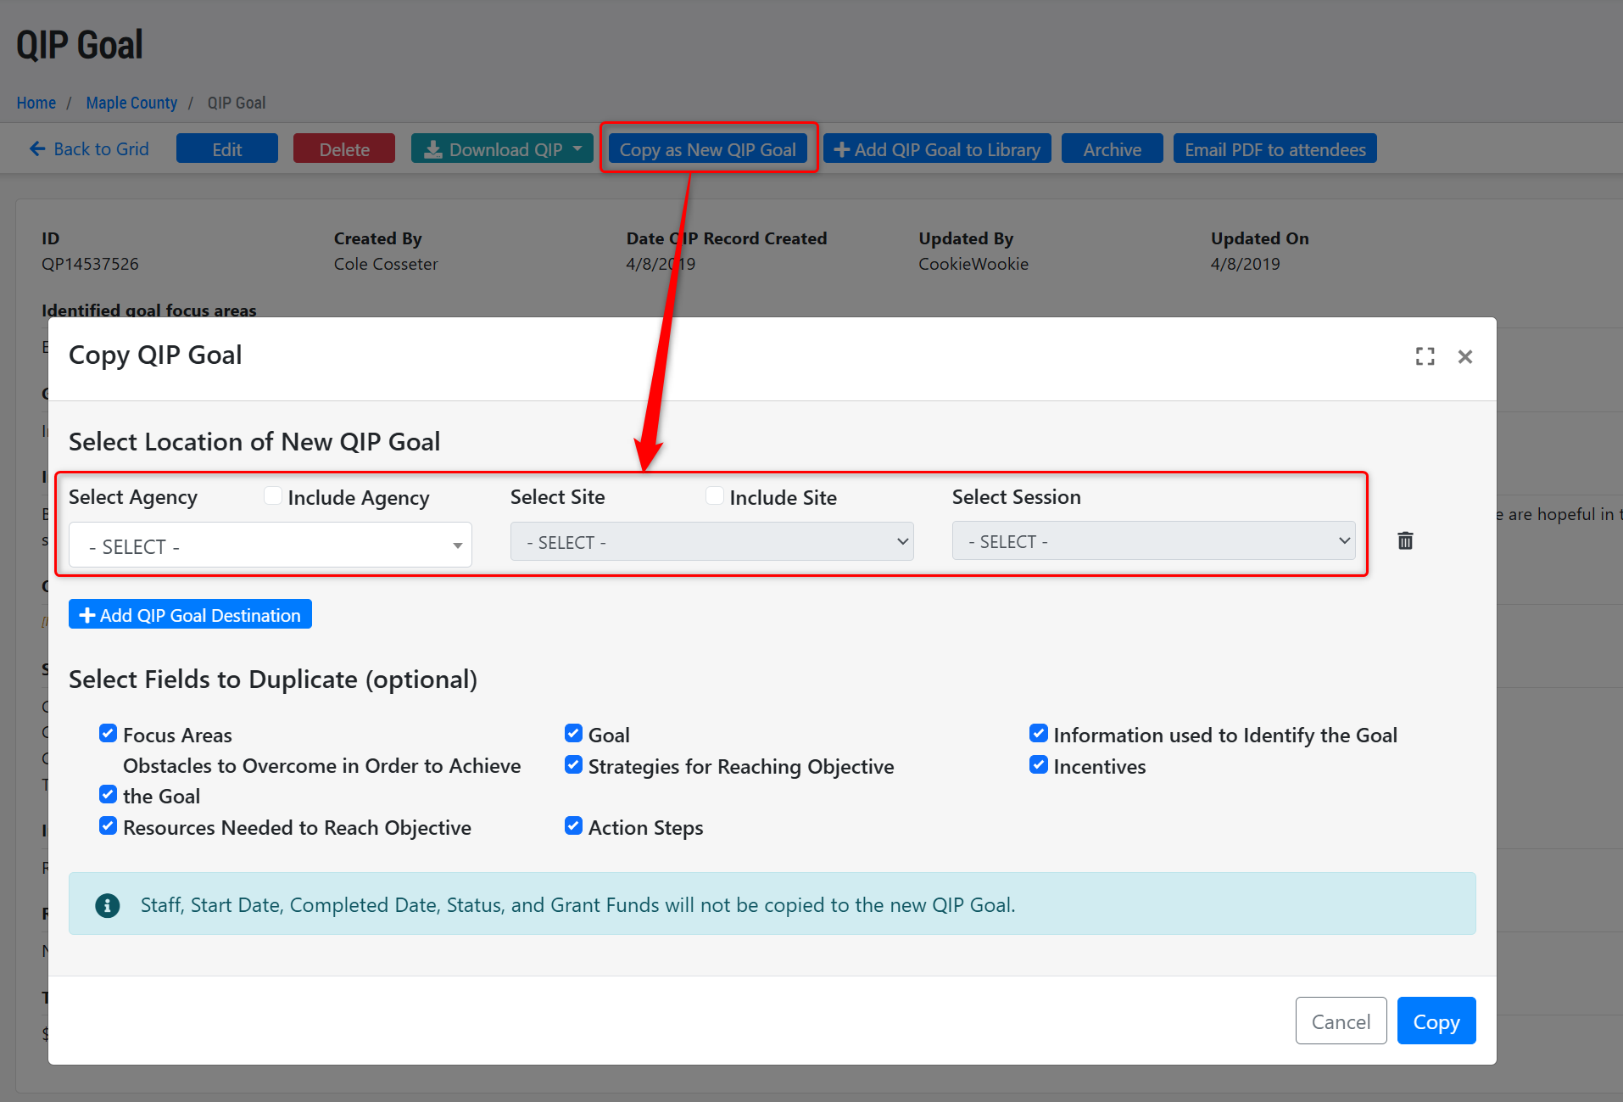This screenshot has width=1623, height=1102.
Task: Open the Home breadcrumb link
Action: [x=36, y=103]
